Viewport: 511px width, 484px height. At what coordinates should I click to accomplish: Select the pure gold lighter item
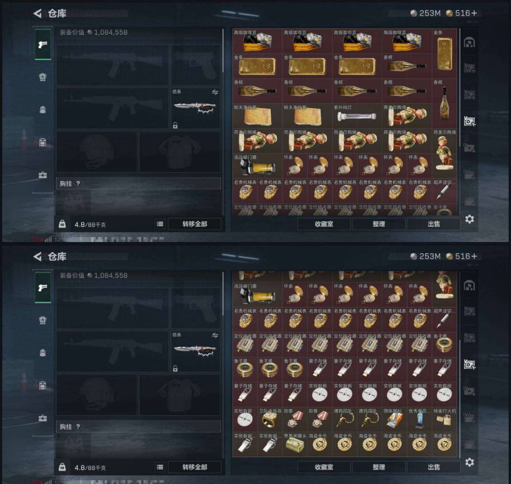click(x=444, y=420)
